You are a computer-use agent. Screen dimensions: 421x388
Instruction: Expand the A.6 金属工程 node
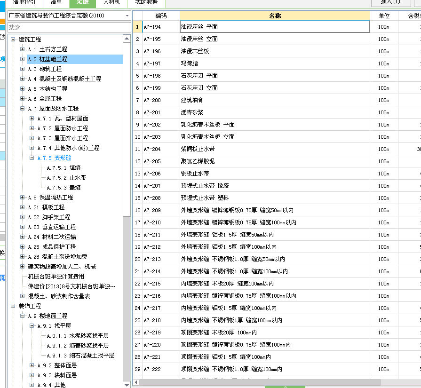22,99
